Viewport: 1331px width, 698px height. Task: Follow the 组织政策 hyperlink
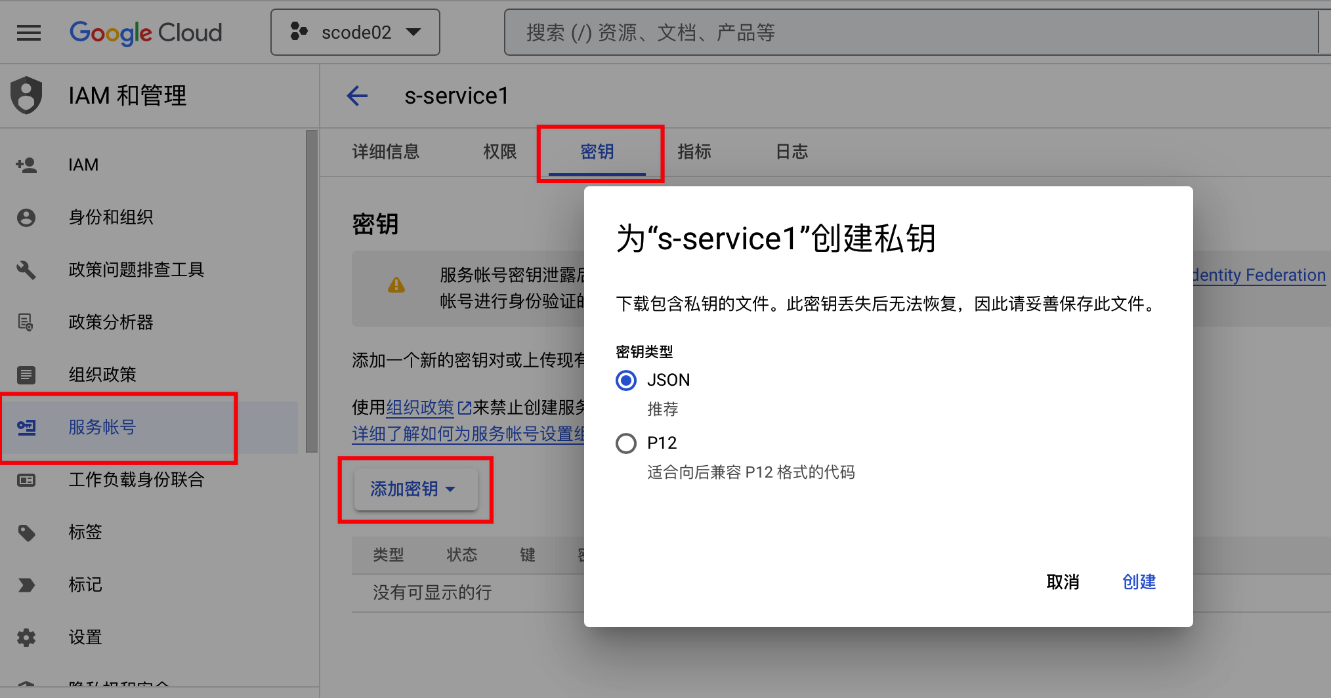pos(420,407)
